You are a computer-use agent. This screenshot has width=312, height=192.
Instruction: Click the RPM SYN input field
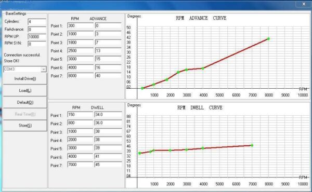point(37,44)
